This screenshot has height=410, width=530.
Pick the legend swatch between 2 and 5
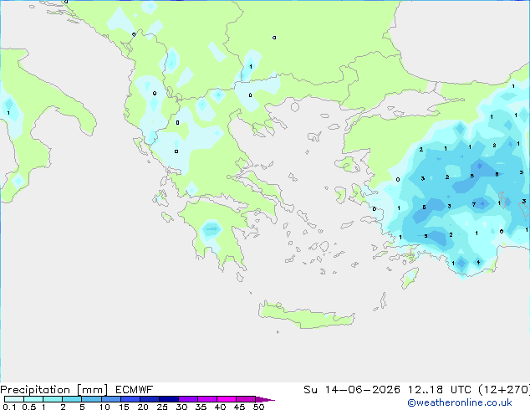72,399
